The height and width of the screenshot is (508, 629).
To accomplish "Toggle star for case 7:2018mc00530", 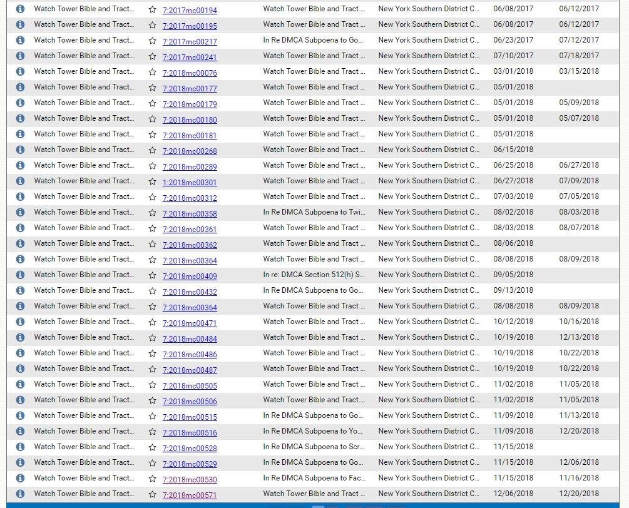I will (153, 479).
